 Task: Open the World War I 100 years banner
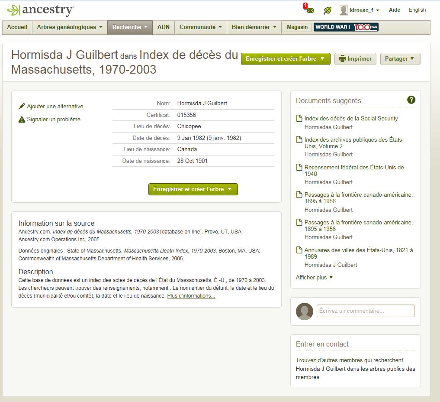tap(346, 27)
